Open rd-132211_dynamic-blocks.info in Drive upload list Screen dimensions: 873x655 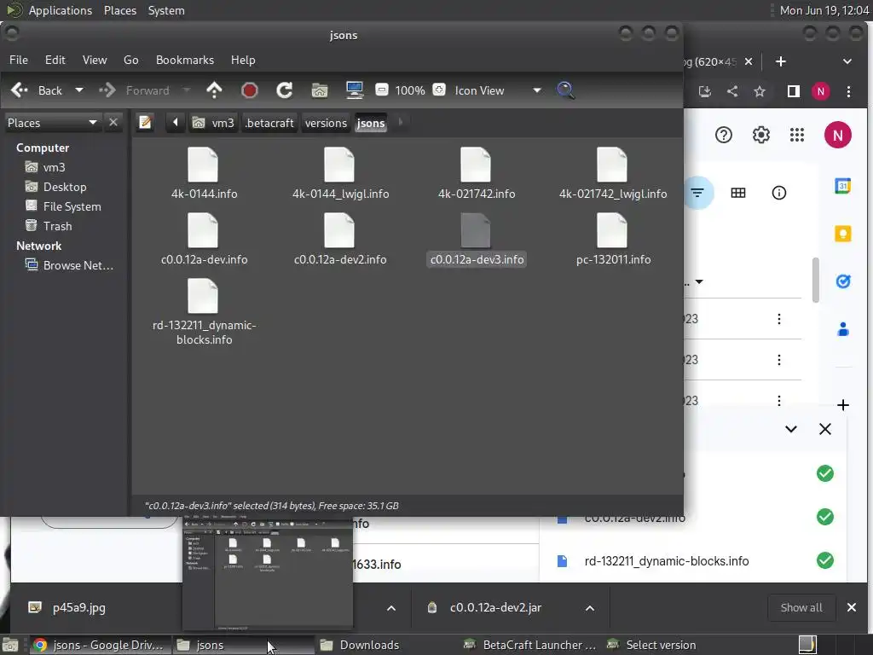click(x=666, y=561)
